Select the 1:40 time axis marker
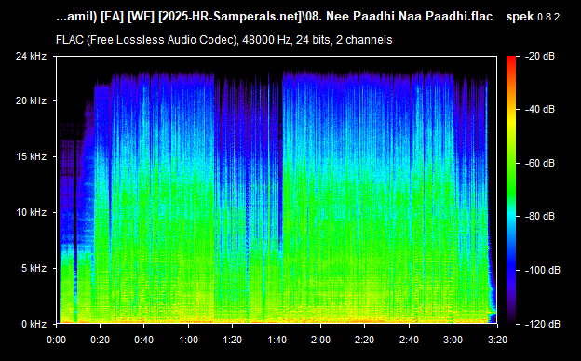Image resolution: width=581 pixels, height=361 pixels. click(277, 340)
